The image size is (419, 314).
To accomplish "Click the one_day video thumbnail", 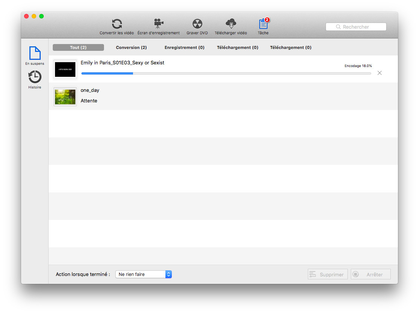I will click(x=65, y=97).
